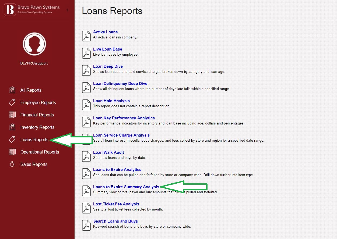Screen dimensions: 337x239
Task: Click 'Live loan base by employee.' description
Action: 116,55
